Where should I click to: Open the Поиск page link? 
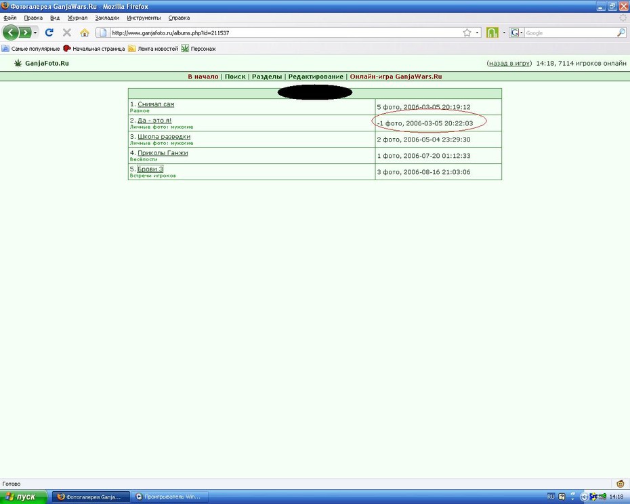235,77
